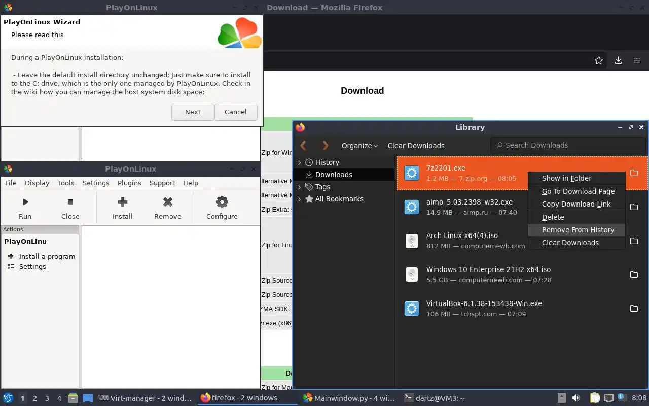649x406 pixels.
Task: Expand the All Bookmarks tree node
Action: (x=299, y=199)
